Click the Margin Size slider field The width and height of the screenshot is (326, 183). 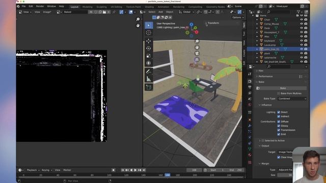285,175
